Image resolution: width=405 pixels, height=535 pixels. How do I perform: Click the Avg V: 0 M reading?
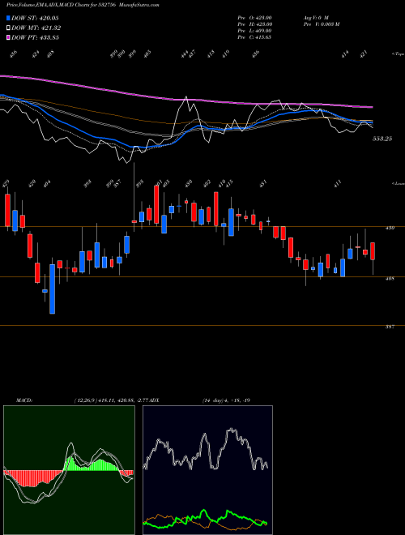coord(316,18)
